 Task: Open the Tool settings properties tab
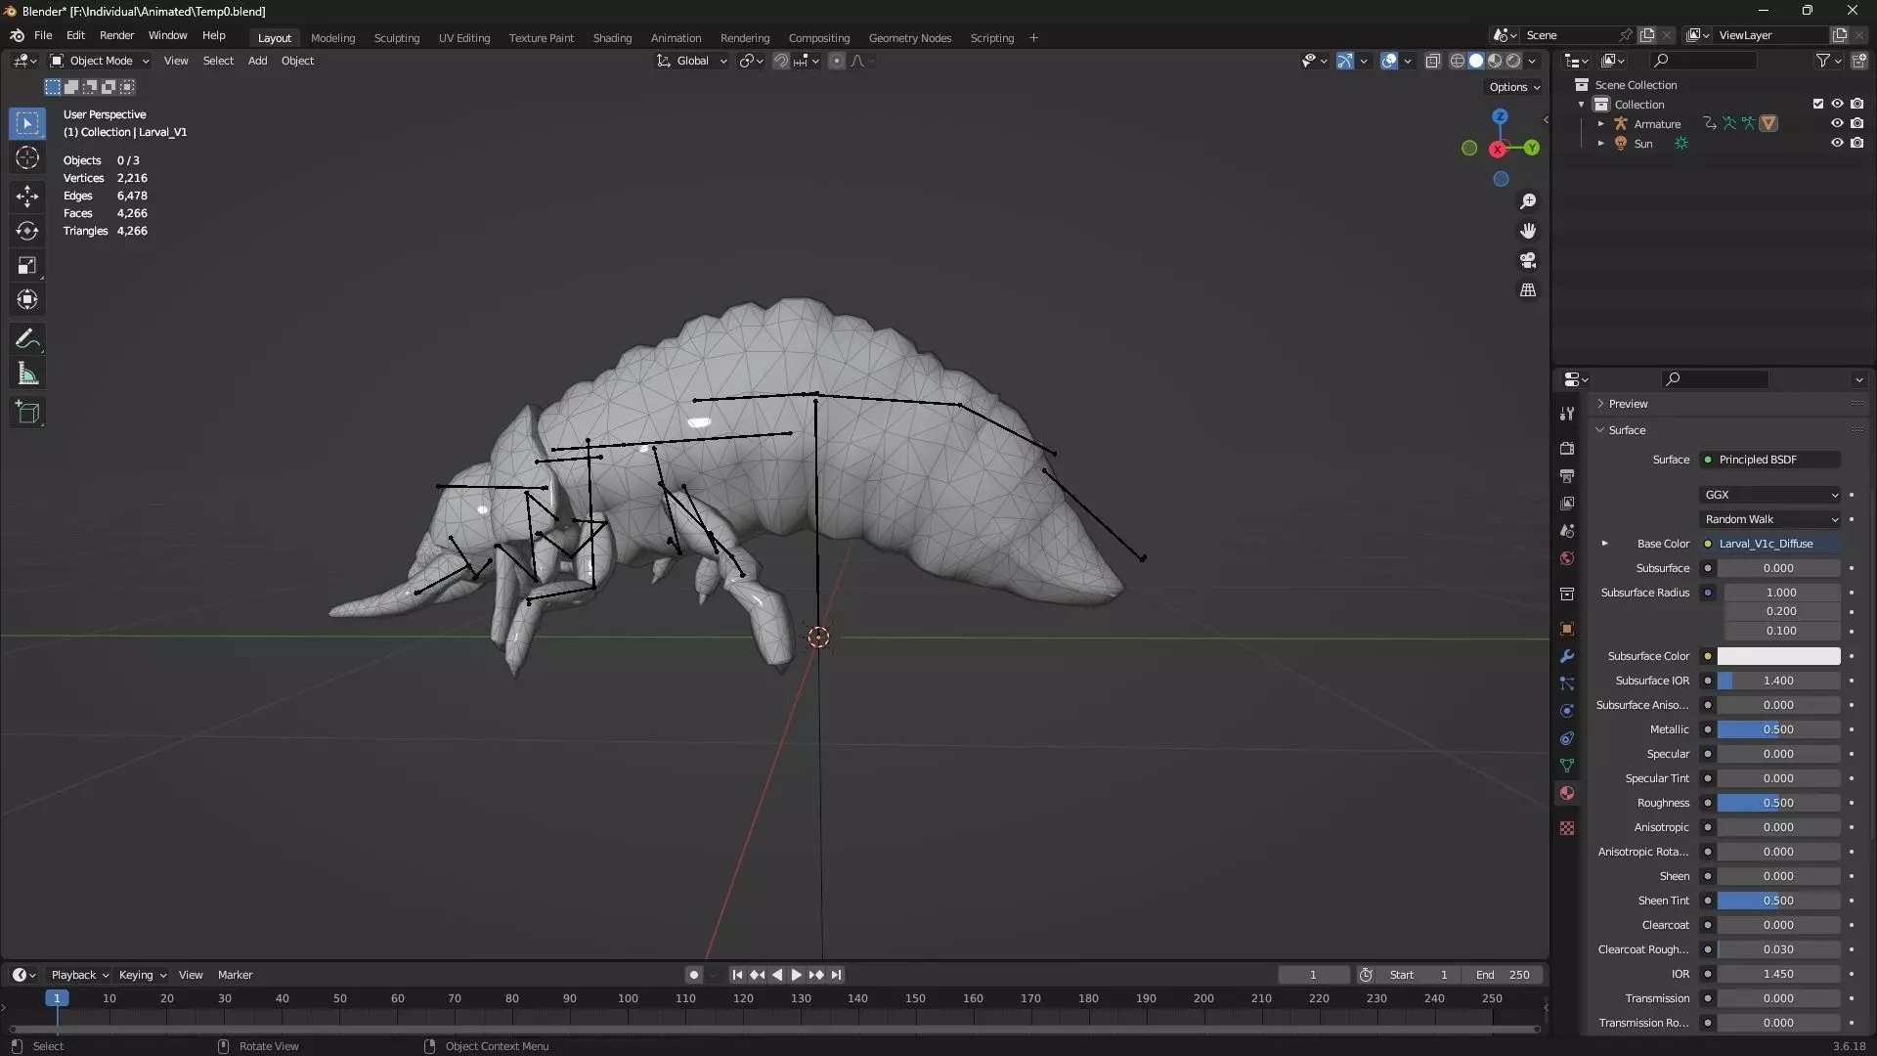pos(1567,414)
